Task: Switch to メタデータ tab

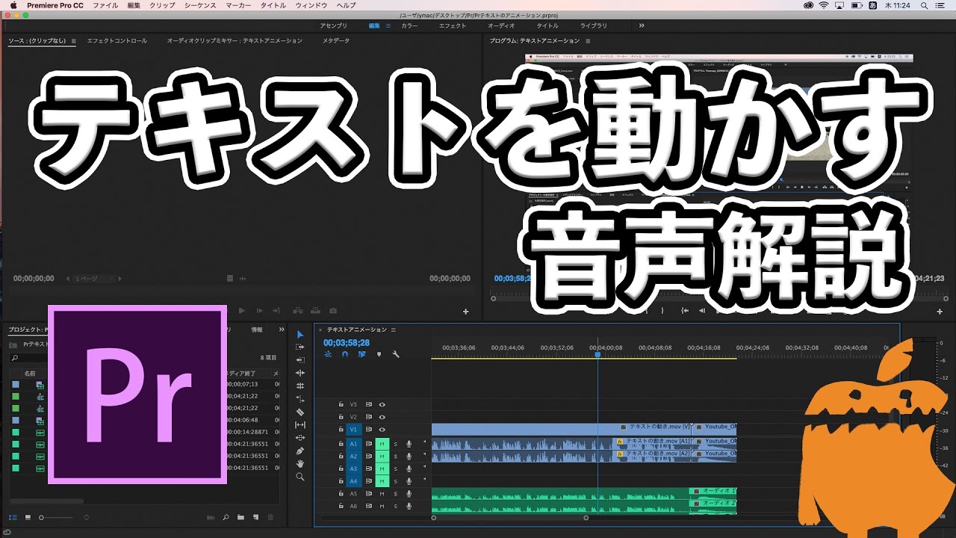Action: (336, 41)
